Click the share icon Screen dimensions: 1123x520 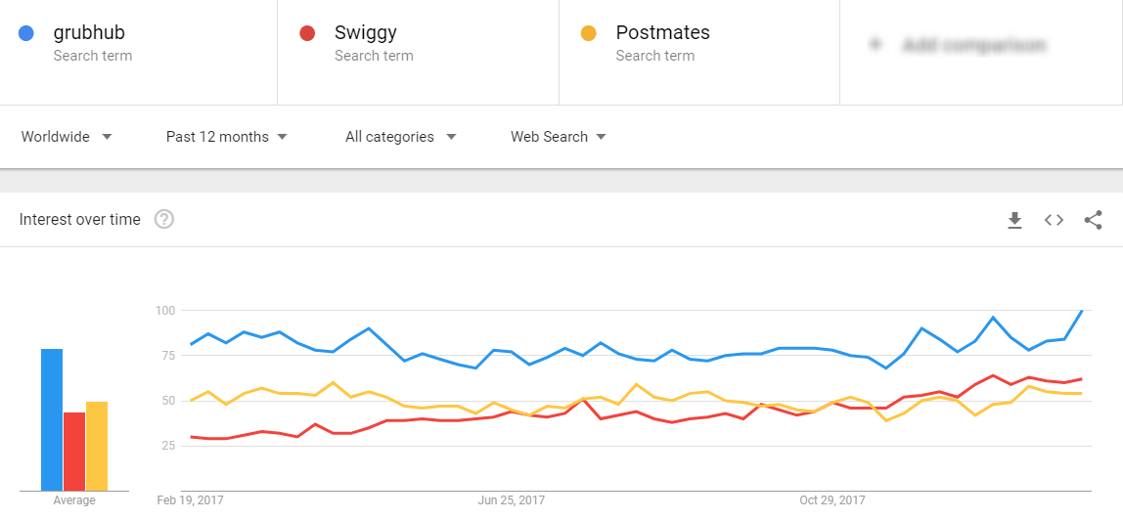click(1093, 220)
